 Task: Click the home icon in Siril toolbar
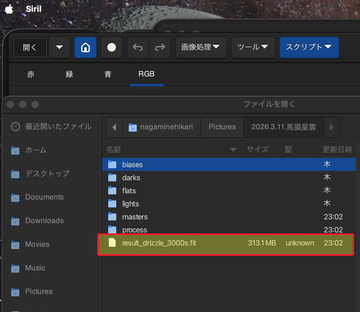[85, 47]
